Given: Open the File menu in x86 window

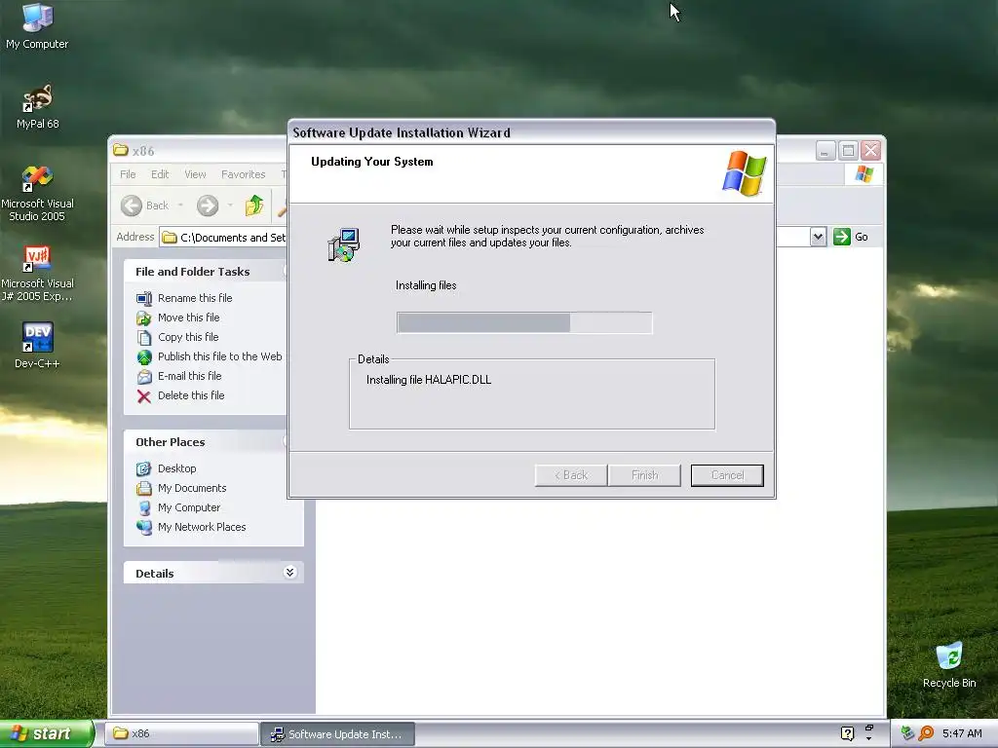Looking at the screenshot, I should (x=128, y=174).
